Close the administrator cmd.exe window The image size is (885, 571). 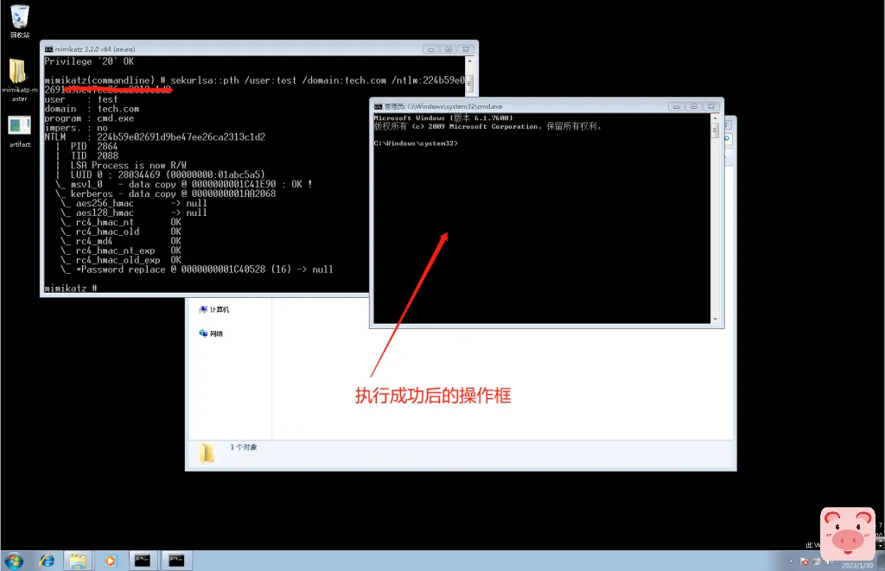click(711, 106)
